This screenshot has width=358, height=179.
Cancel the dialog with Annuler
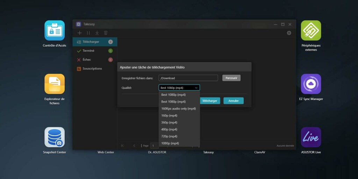pos(234,101)
